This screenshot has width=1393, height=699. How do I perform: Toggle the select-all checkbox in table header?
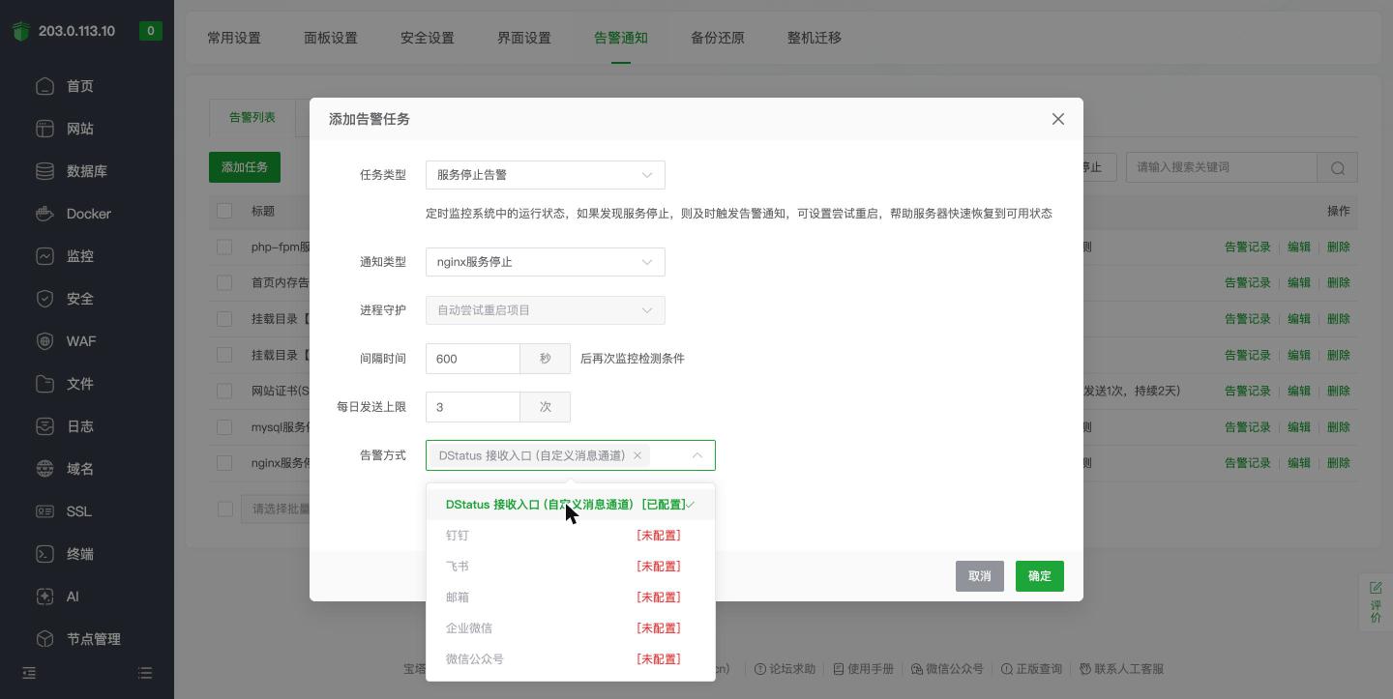[x=224, y=211]
